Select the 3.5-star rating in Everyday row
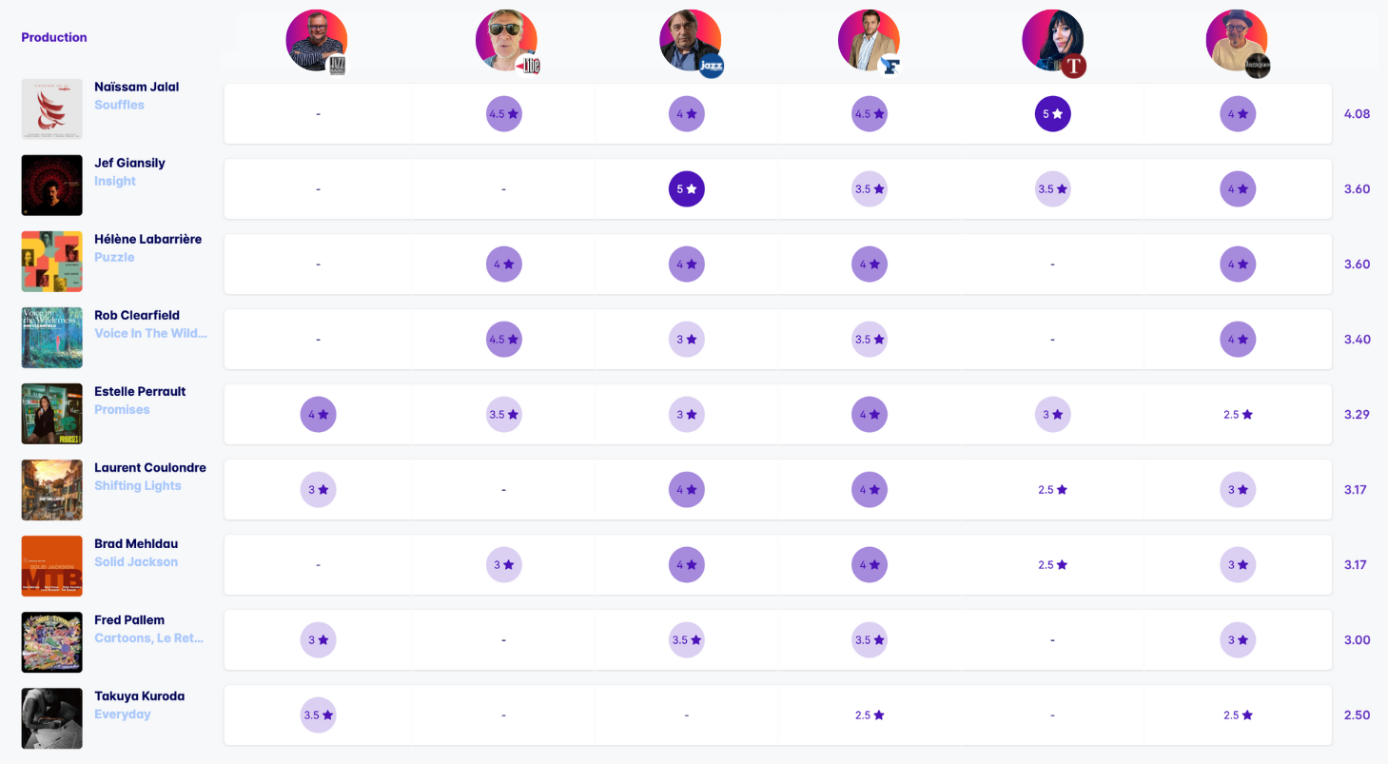 click(318, 715)
